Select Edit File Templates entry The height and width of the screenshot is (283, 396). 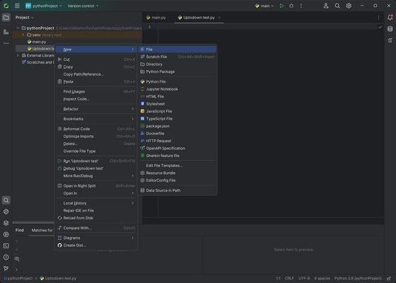[177, 166]
